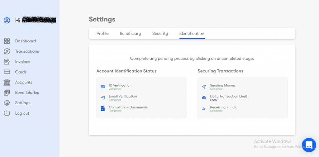Click Completed under ID Verification

pos(115,89)
